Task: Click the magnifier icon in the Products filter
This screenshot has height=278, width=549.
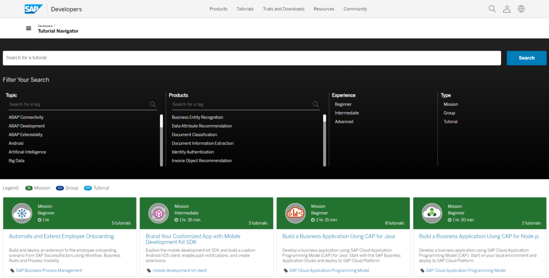Action: (x=315, y=104)
